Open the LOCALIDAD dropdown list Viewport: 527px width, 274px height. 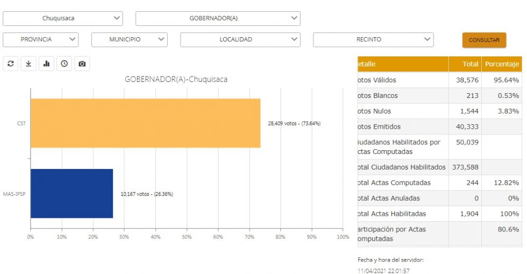tap(240, 39)
